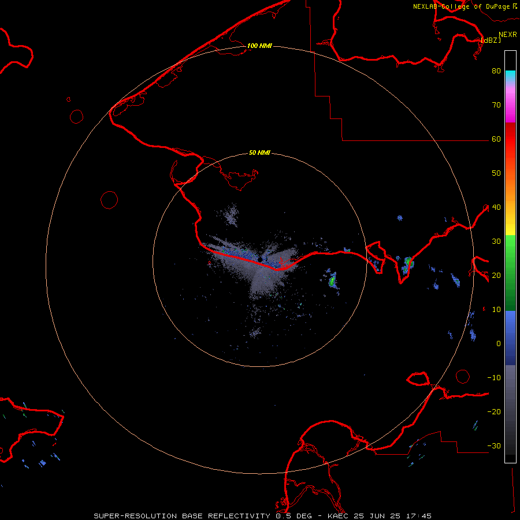Screen dimensions: 520x520
Task: Click the "50" value on the dBZ scale
Action: coord(496,173)
